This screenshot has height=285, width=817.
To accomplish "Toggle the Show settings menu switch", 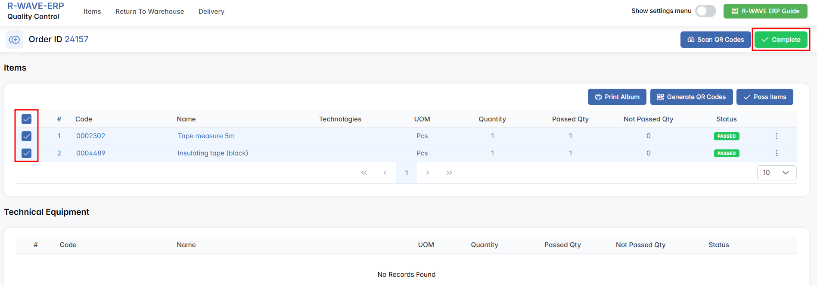I will (705, 11).
